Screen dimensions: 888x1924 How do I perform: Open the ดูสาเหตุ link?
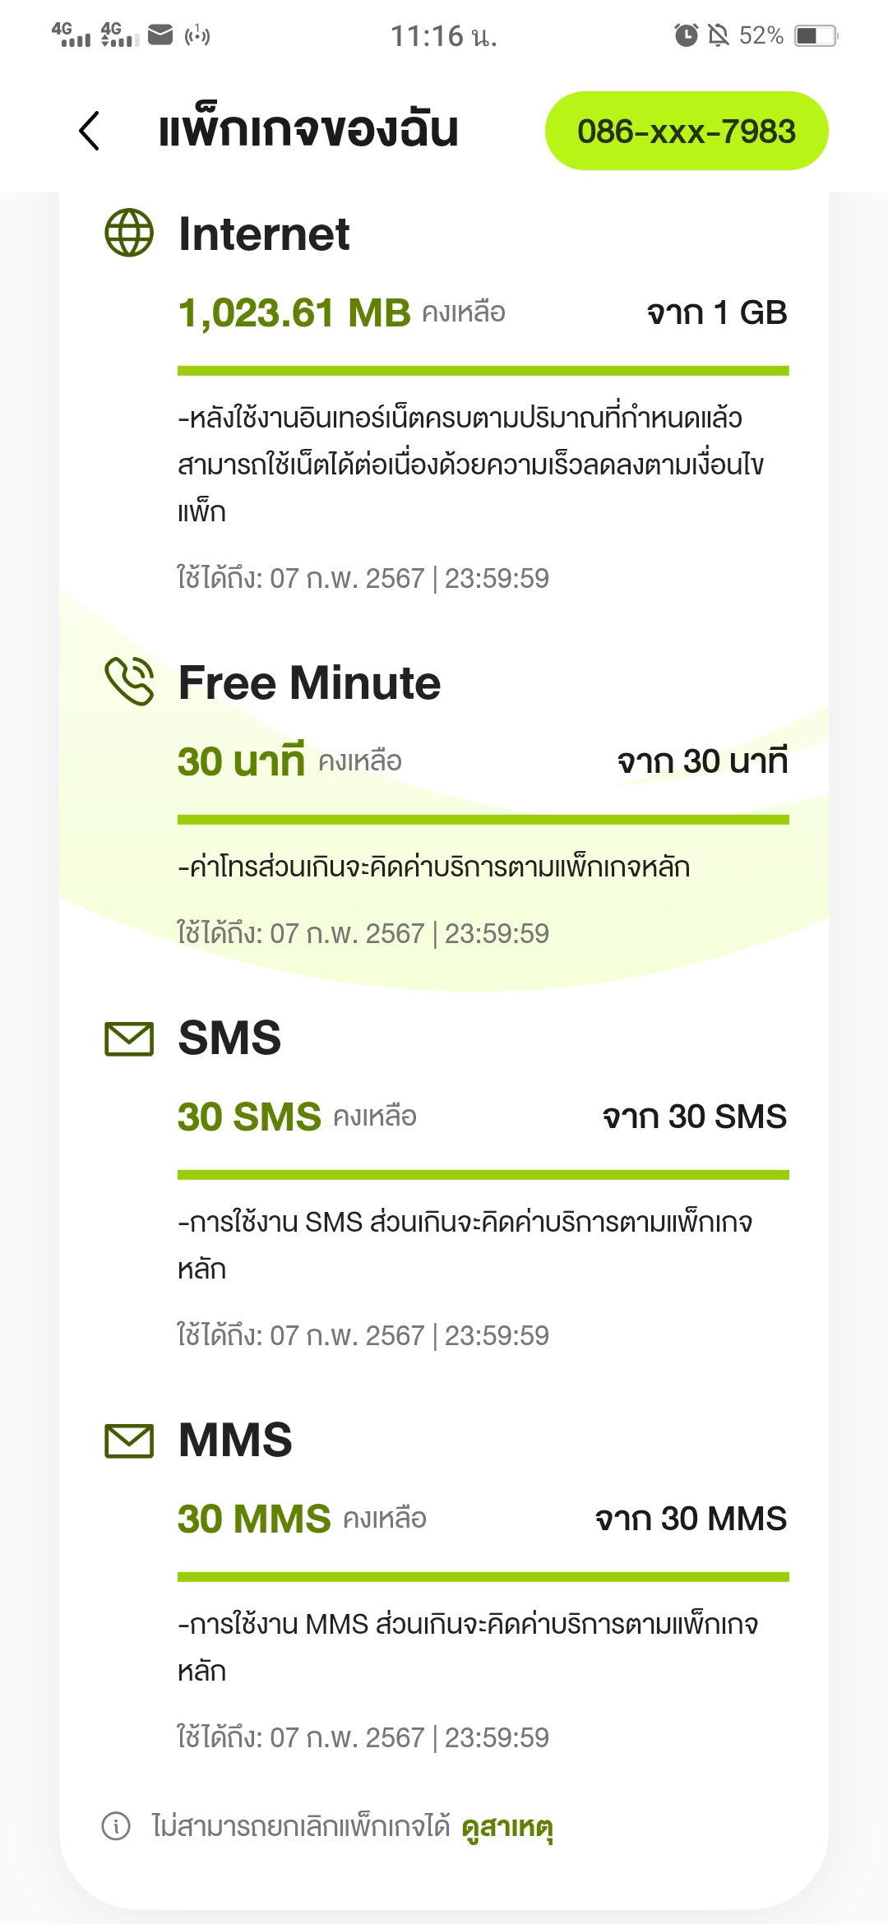[x=507, y=1827]
